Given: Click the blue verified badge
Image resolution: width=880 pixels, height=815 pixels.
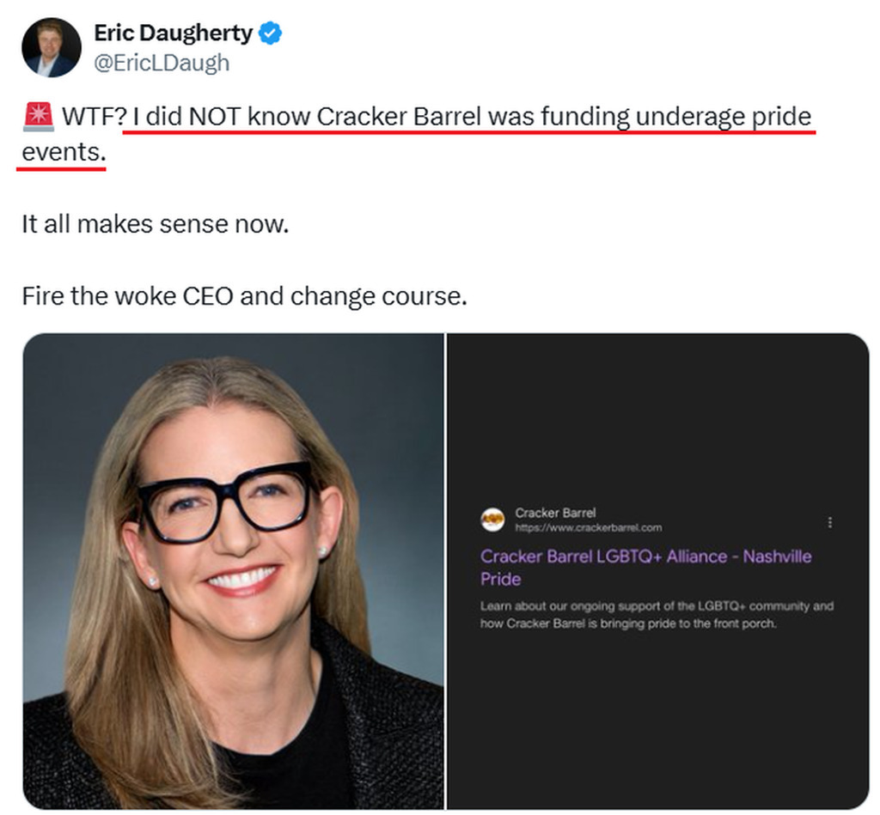Looking at the screenshot, I should (x=272, y=34).
